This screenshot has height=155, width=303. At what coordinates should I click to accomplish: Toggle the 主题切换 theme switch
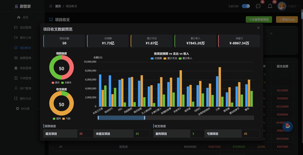tap(246, 6)
